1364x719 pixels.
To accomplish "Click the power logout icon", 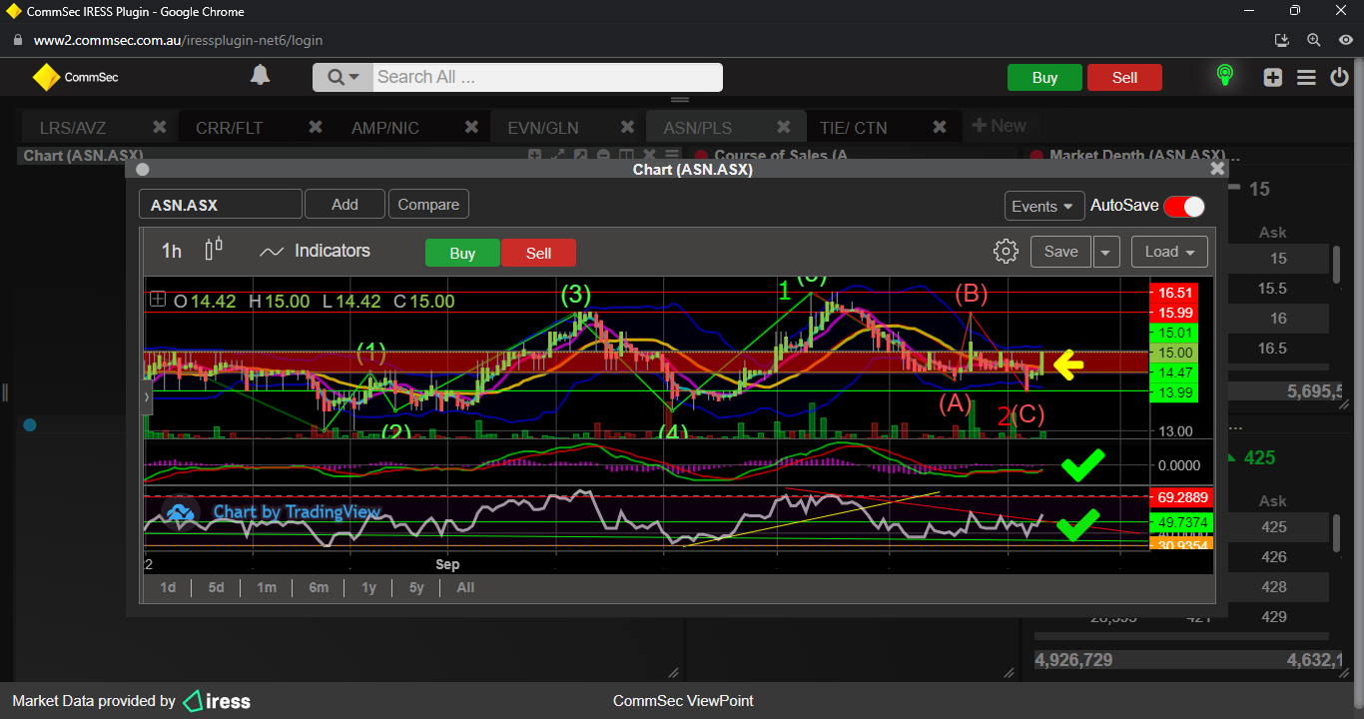I will (1340, 77).
